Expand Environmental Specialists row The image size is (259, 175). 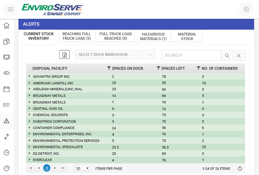tap(29, 147)
